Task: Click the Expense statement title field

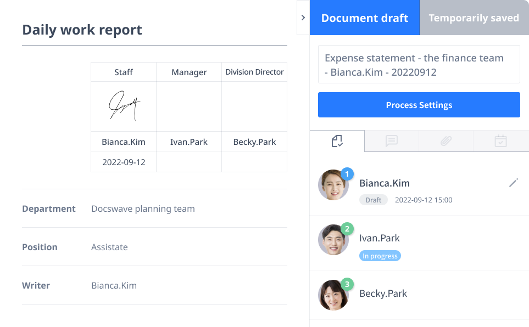Action: [419, 65]
